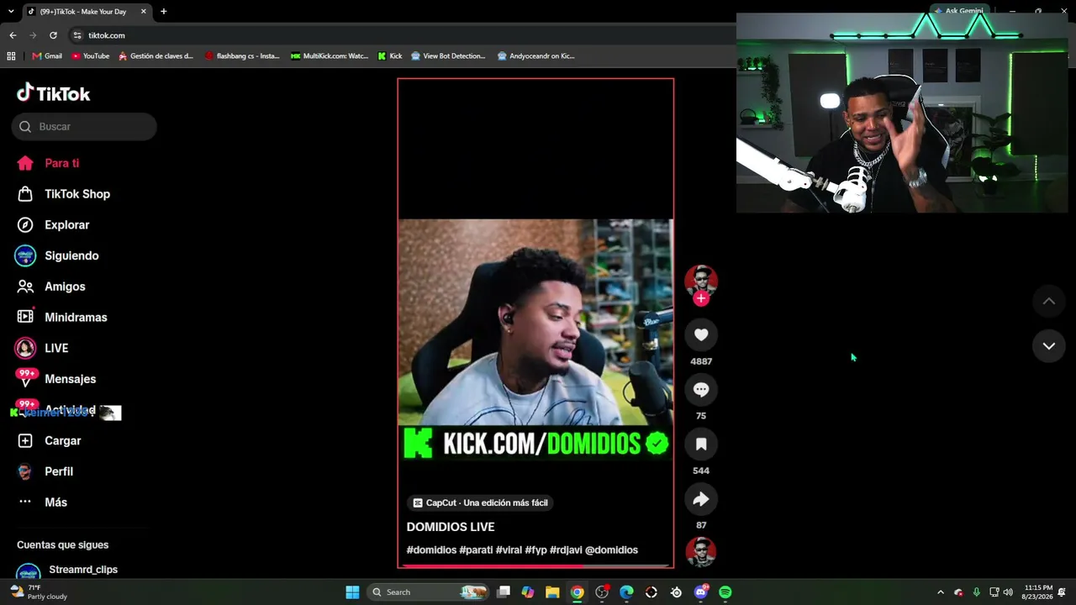Open site information icon in address bar
Viewport: 1076px width, 605px height.
click(x=76, y=35)
